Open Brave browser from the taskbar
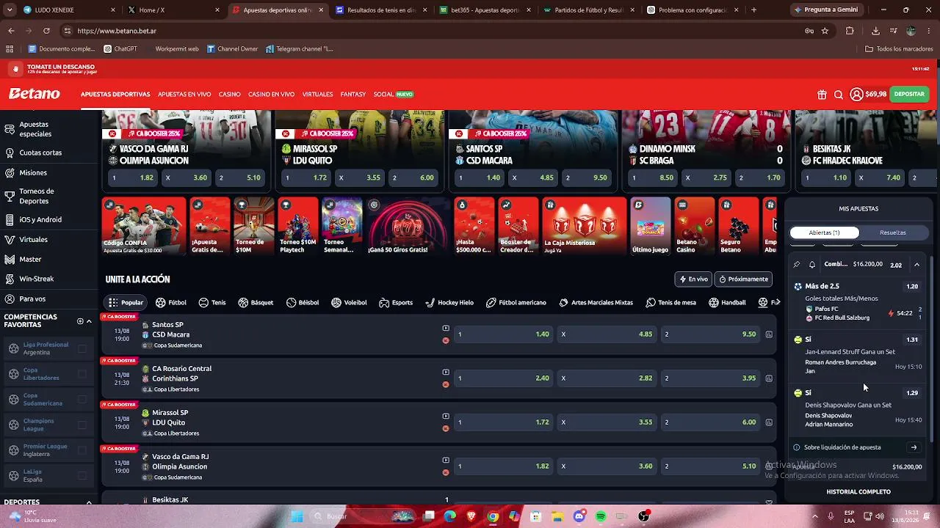940x528 pixels. coord(471,516)
